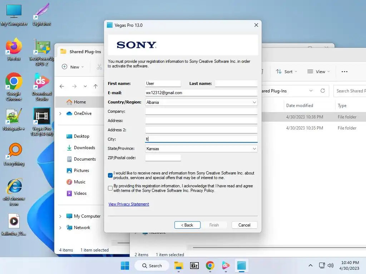Select old chrome icon on desktop

pos(14,192)
